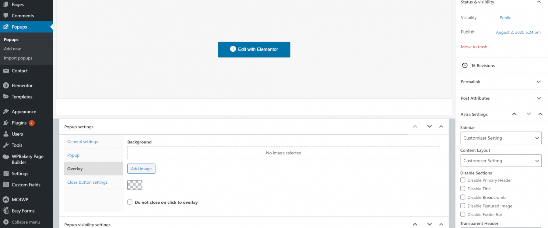Click the Popup settings panel title
The image size is (548, 228).
coord(79,127)
